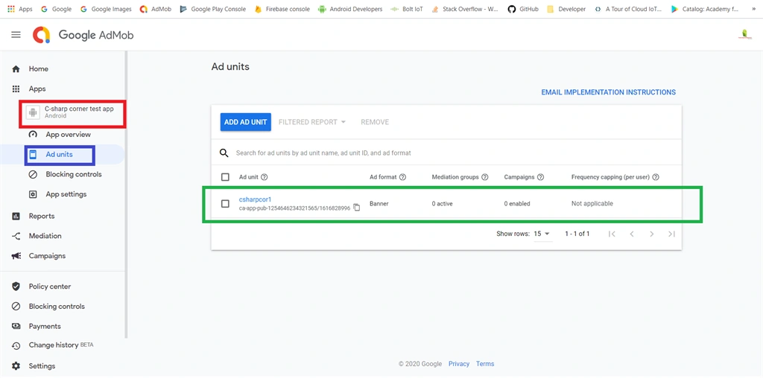This screenshot has width=763, height=378.
Task: Open the csharpcor1 ad unit link
Action: pos(255,199)
